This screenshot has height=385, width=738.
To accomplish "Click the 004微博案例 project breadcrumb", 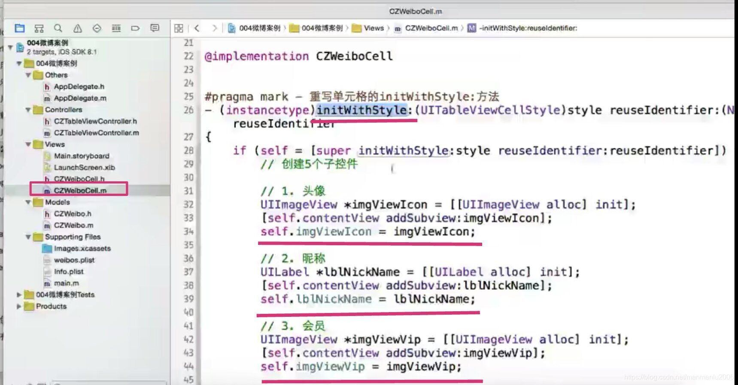I will (254, 28).
